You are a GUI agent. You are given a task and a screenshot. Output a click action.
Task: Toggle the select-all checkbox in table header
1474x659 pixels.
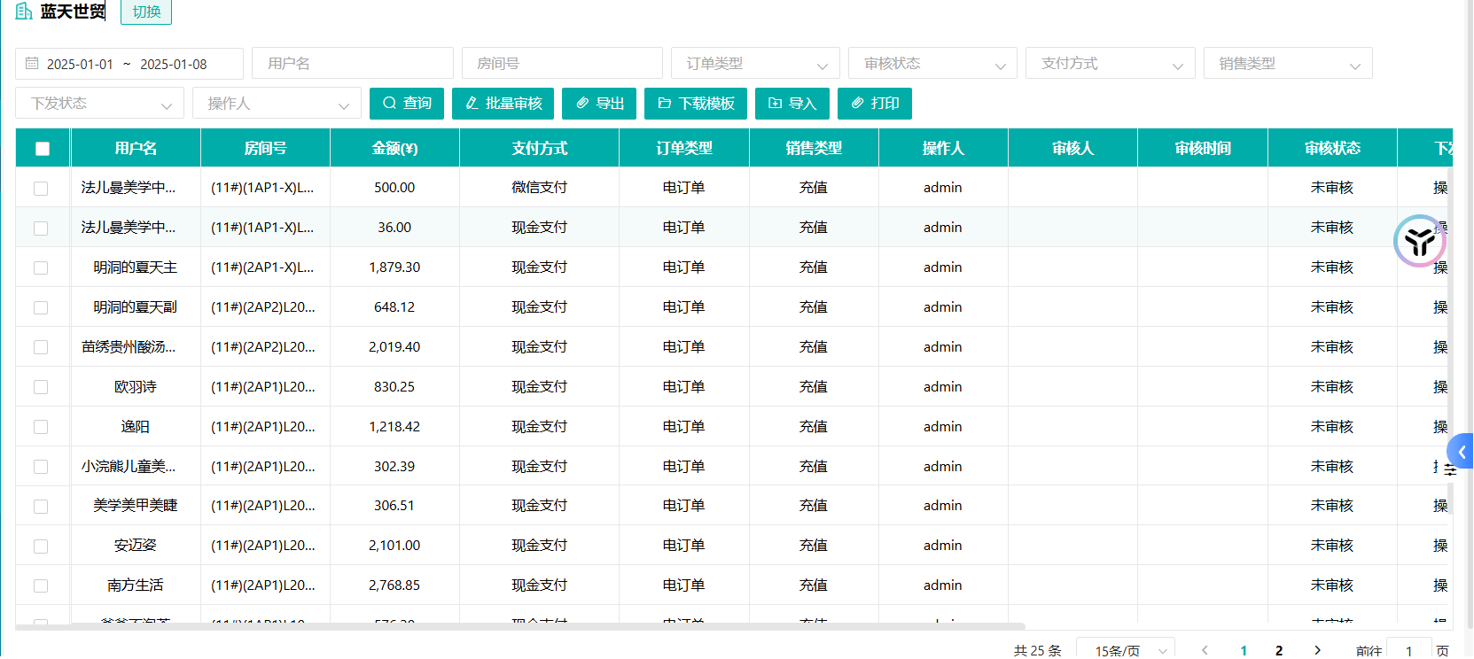(x=43, y=149)
